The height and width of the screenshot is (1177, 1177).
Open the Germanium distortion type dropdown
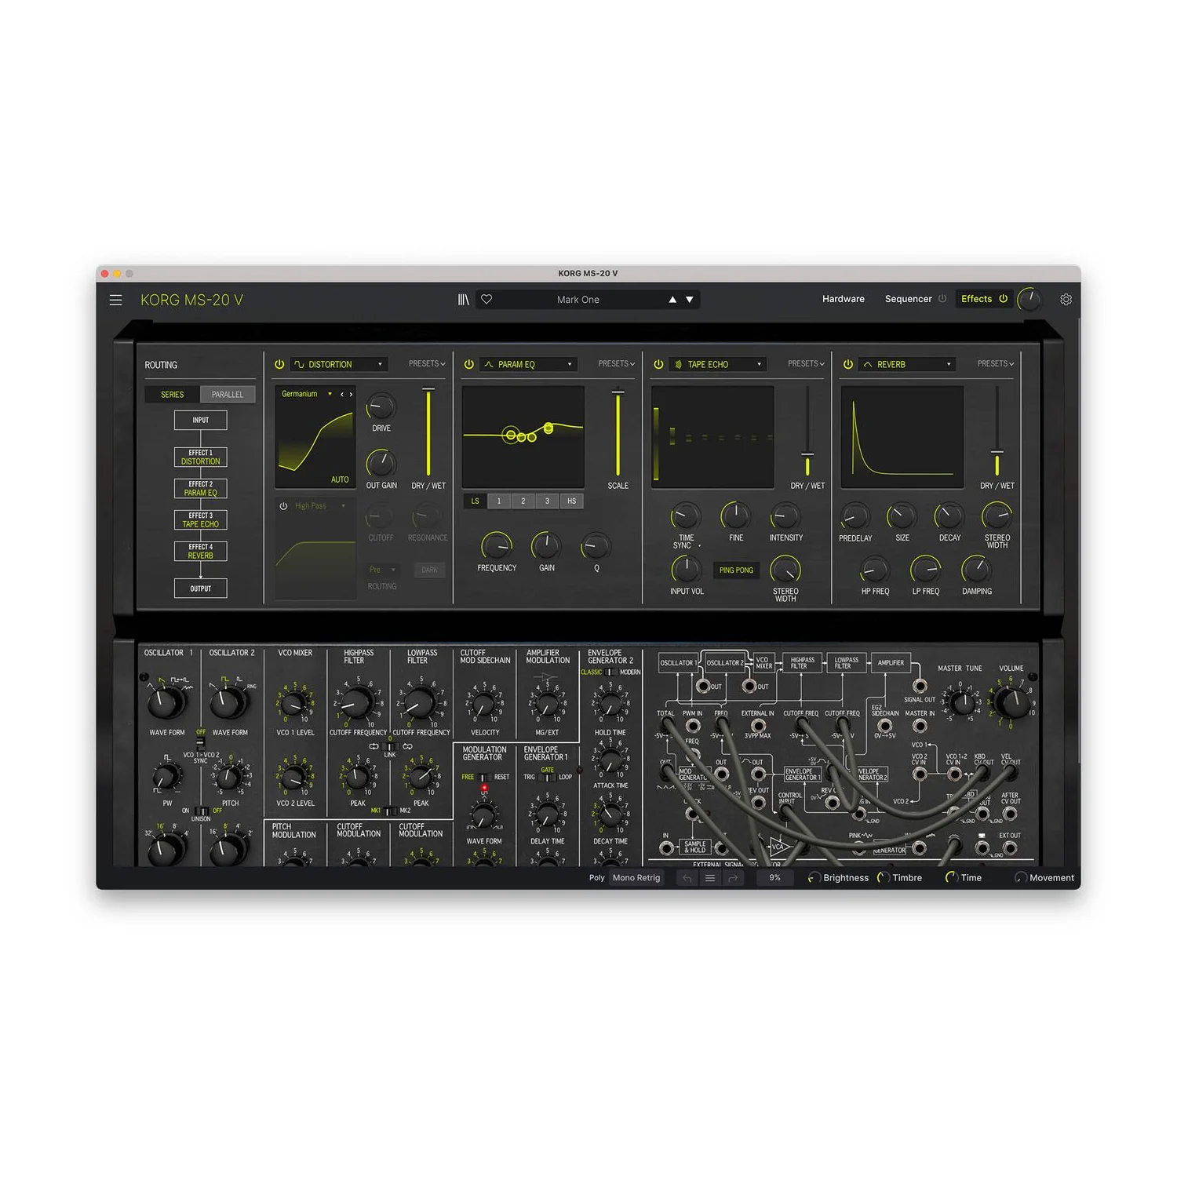tap(307, 394)
